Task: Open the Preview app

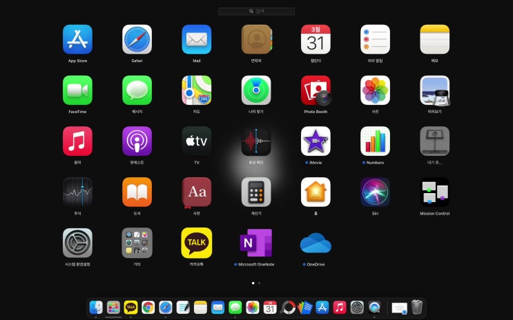Action: point(435,90)
